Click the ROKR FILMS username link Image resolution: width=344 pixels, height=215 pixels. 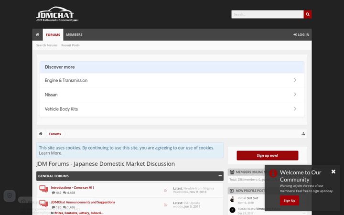pos(246,209)
